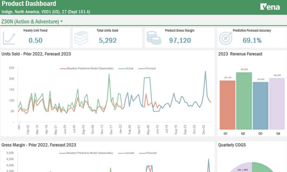Click the Weekly Unit Trend line-chart icon
The image size is (287, 172).
tap(9, 38)
